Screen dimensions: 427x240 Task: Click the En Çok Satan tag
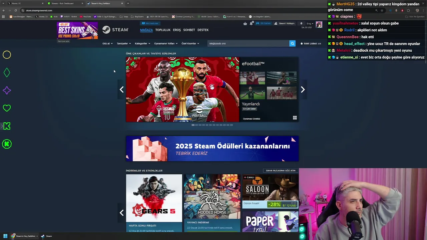pos(249,109)
